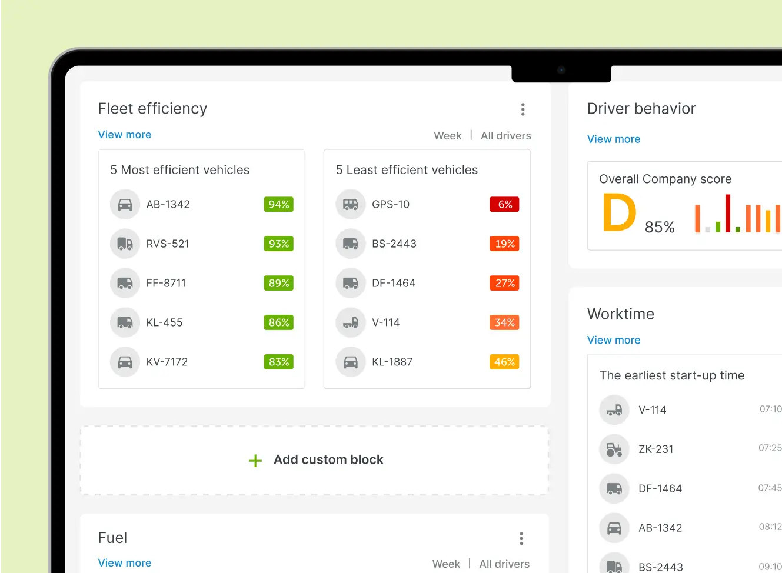Open View more link under Driver behavior
Screen dimensions: 782x573
[614, 139]
